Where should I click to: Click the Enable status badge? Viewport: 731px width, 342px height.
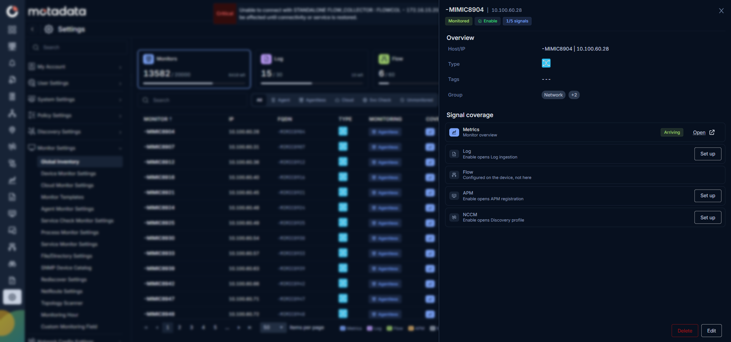coord(487,21)
